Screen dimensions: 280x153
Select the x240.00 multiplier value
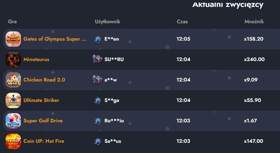coord(254,59)
